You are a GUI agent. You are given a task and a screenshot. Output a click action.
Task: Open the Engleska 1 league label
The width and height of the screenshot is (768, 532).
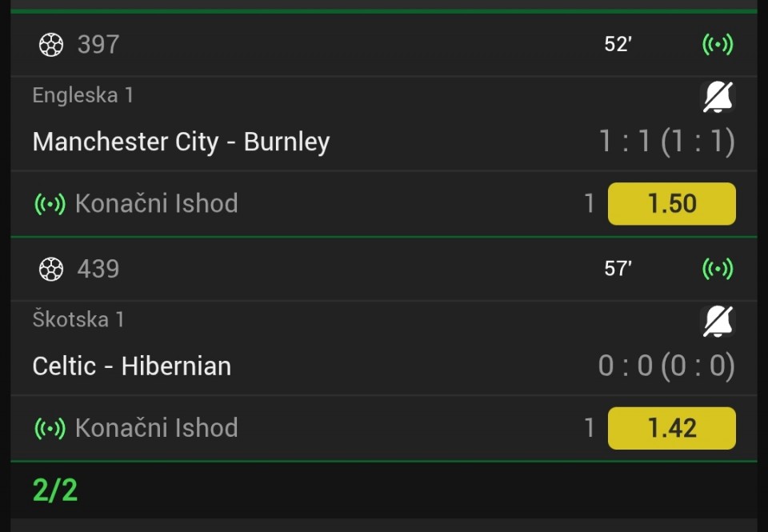click(x=82, y=95)
